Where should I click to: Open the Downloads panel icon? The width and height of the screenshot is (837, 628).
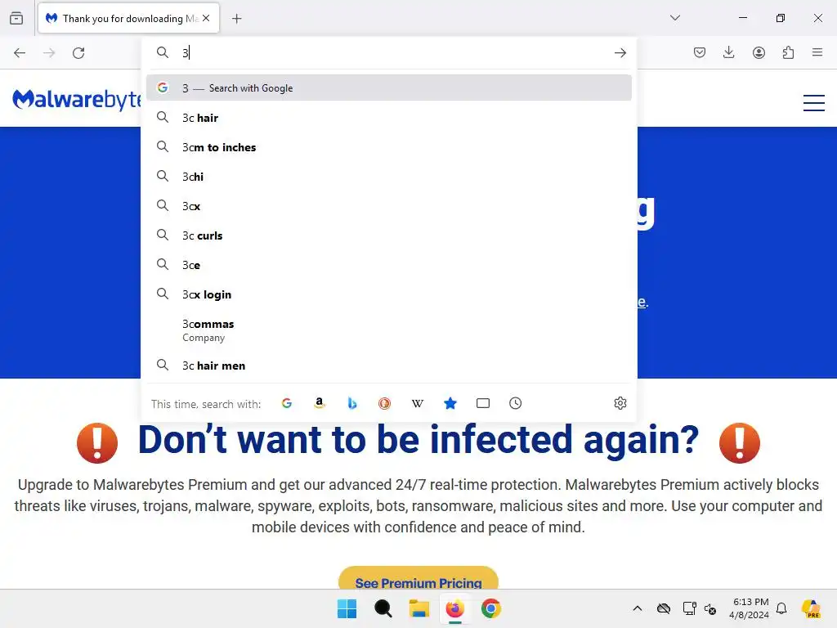coord(728,52)
